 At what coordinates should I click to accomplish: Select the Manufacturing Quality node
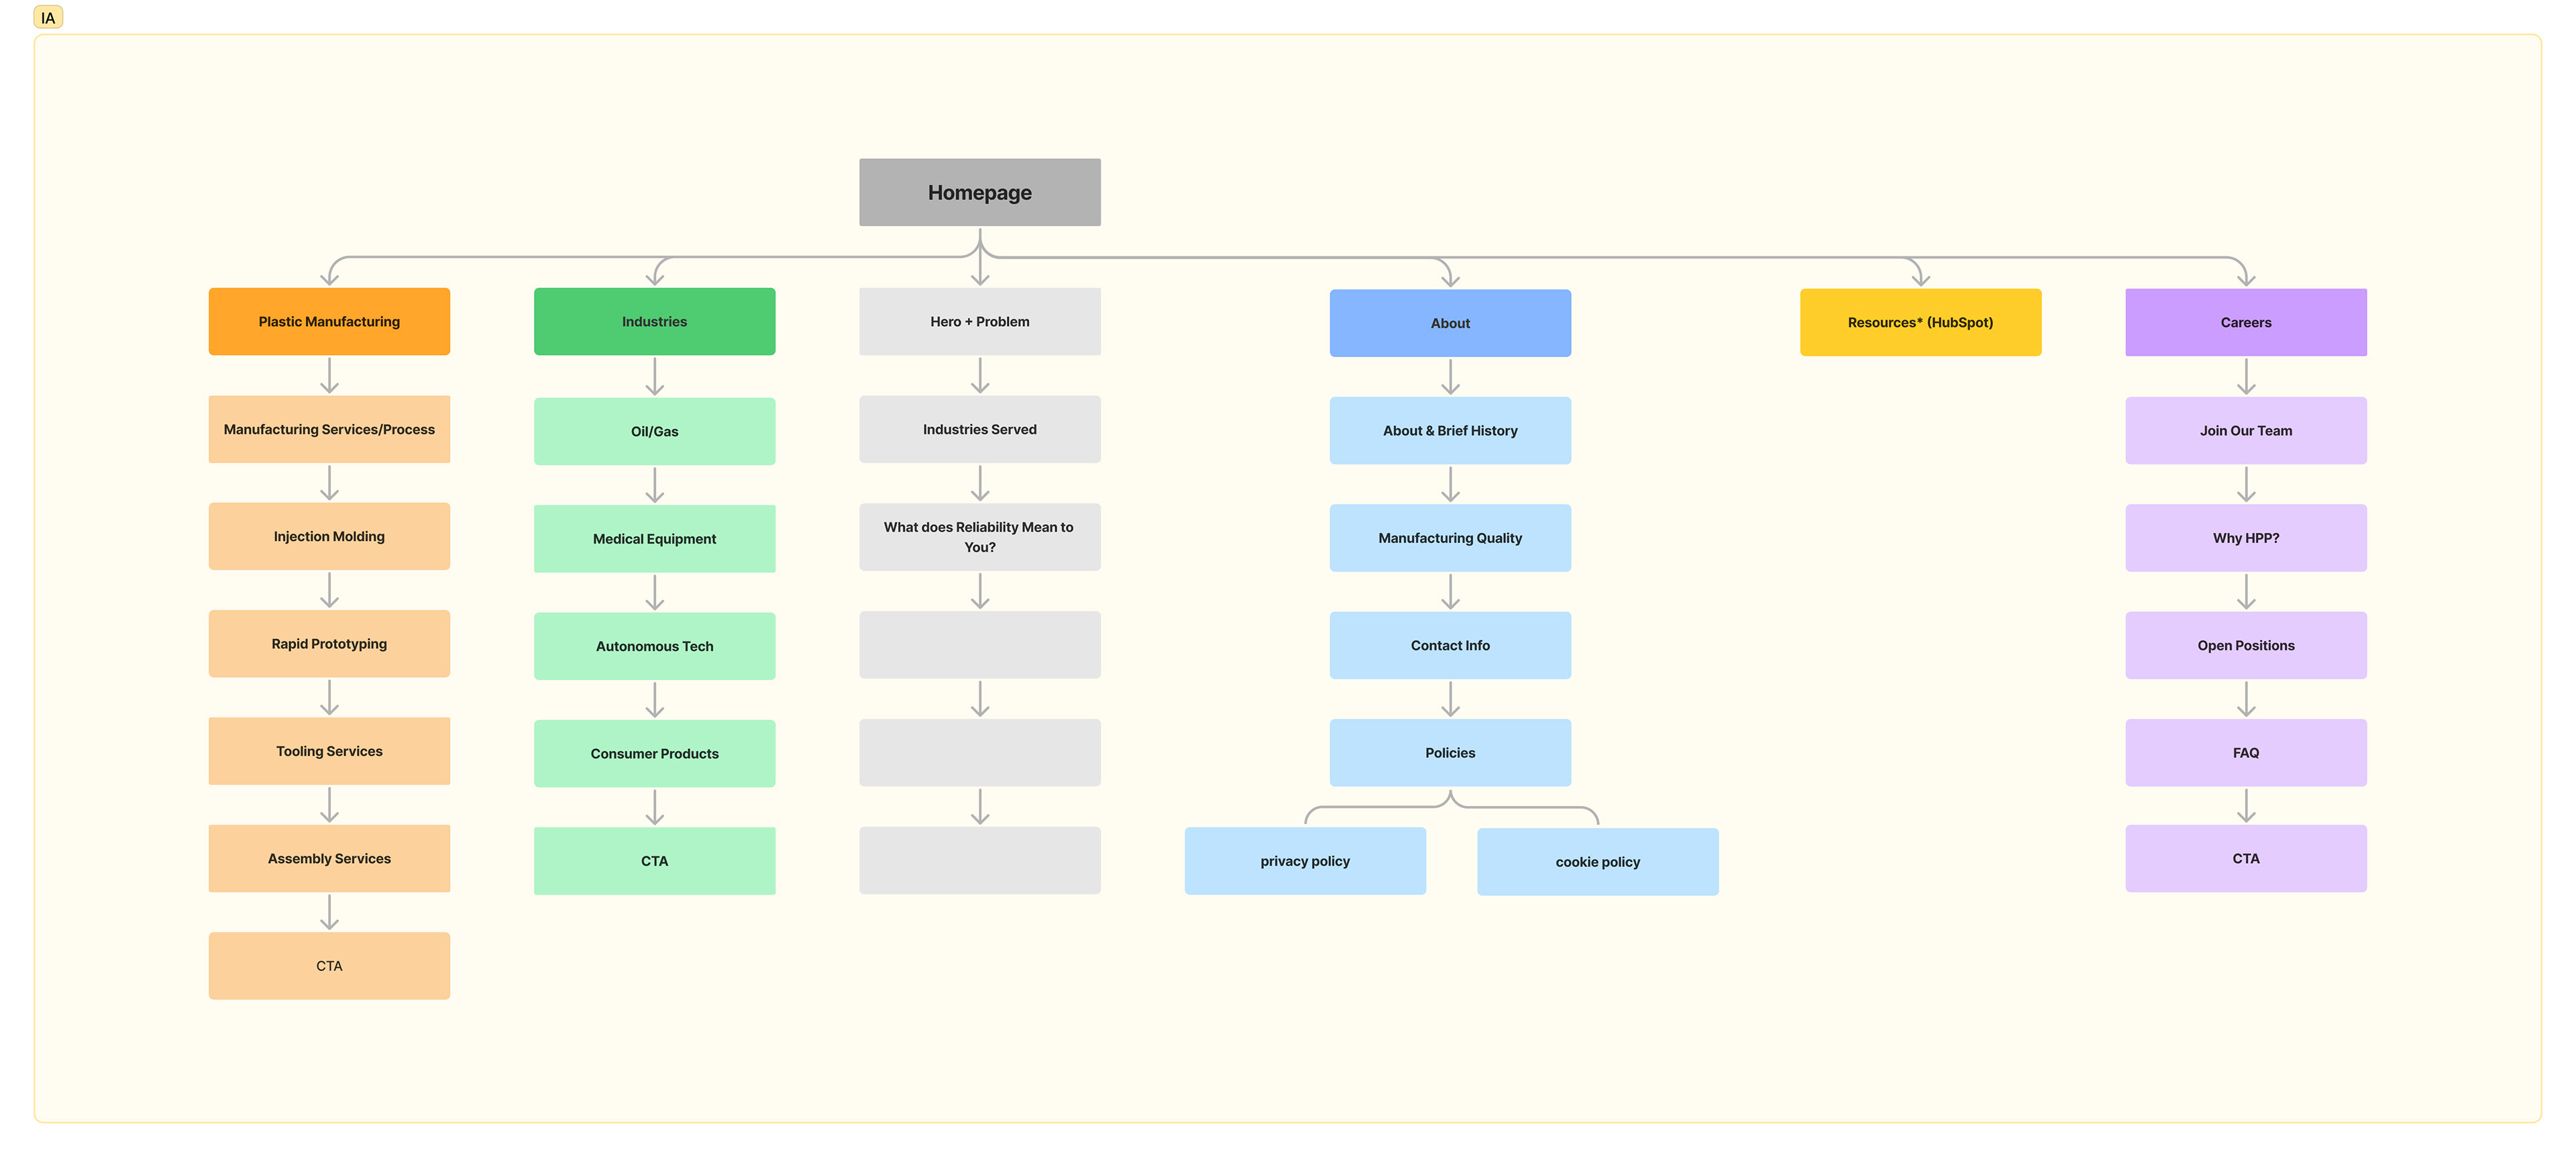pos(1449,538)
